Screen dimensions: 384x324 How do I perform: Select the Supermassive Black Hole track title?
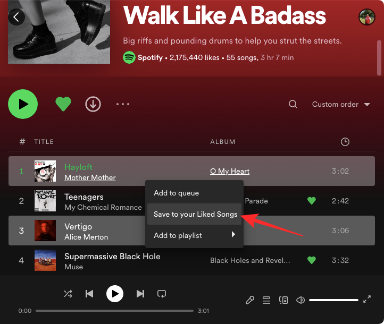tap(112, 256)
